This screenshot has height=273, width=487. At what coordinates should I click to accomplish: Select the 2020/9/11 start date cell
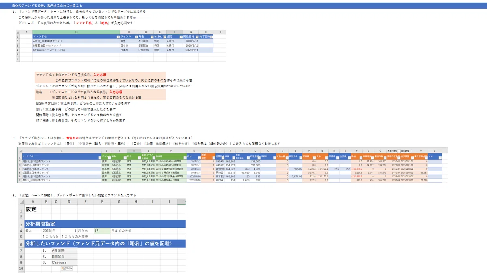(x=191, y=45)
